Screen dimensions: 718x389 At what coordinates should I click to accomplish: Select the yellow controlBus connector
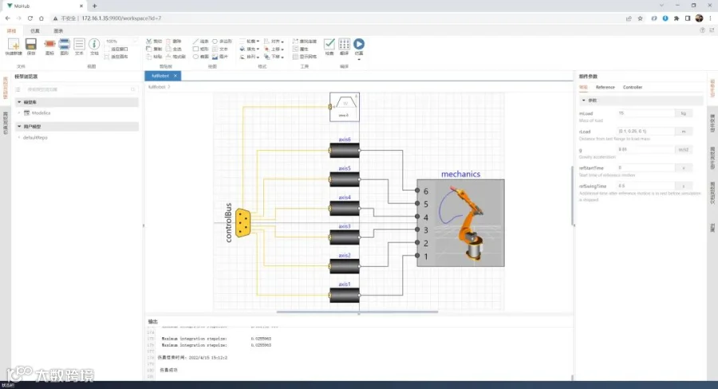click(x=243, y=223)
